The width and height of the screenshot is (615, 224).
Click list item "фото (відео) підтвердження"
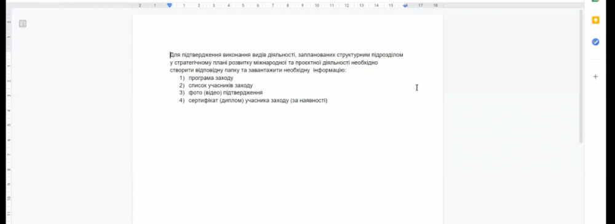tap(226, 93)
